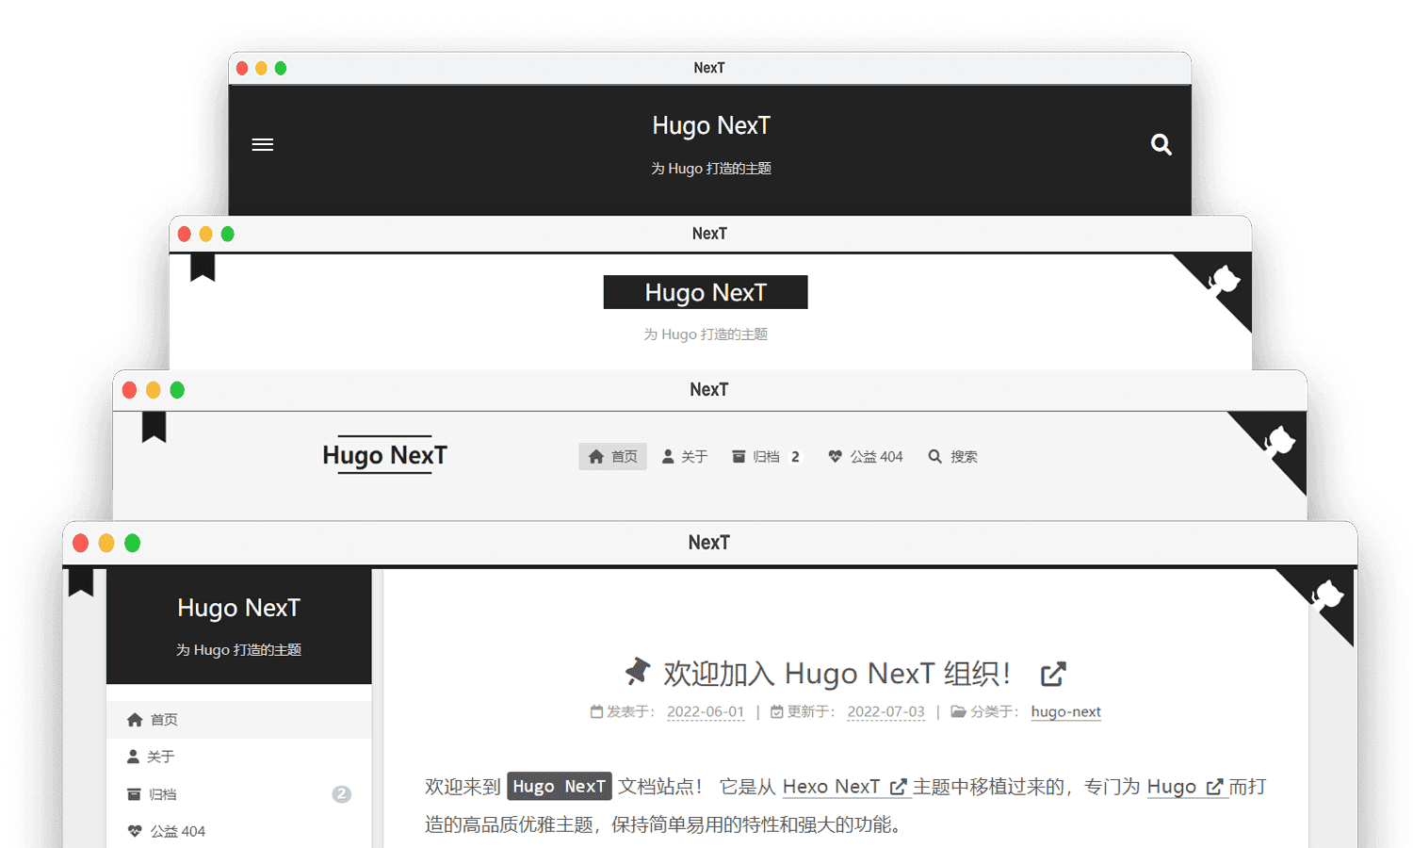Open the hugo-next category link
Image resolution: width=1413 pixels, height=848 pixels.
(1065, 712)
